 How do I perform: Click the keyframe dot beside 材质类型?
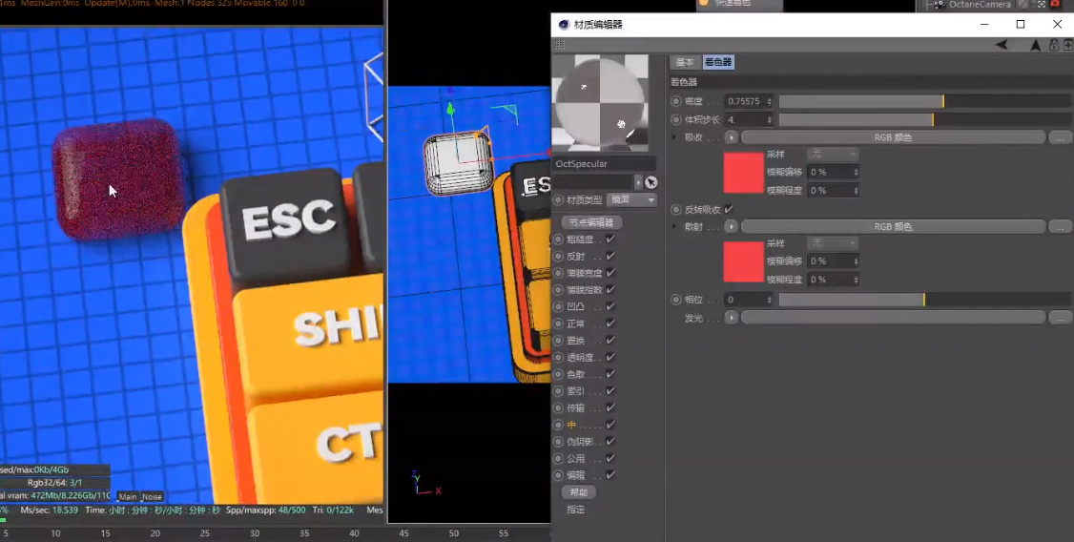[x=558, y=200]
